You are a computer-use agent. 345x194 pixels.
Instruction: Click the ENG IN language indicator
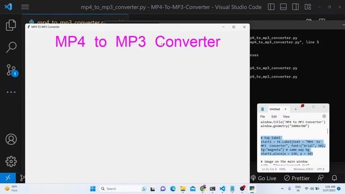[x=298, y=189]
